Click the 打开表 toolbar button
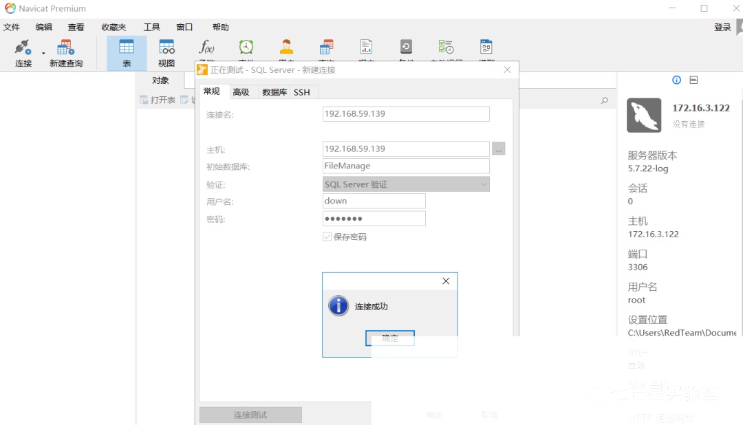 [158, 100]
